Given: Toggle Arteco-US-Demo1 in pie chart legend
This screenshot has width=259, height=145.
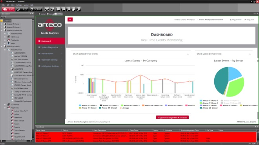Looking at the screenshot, I should pos(209,108).
